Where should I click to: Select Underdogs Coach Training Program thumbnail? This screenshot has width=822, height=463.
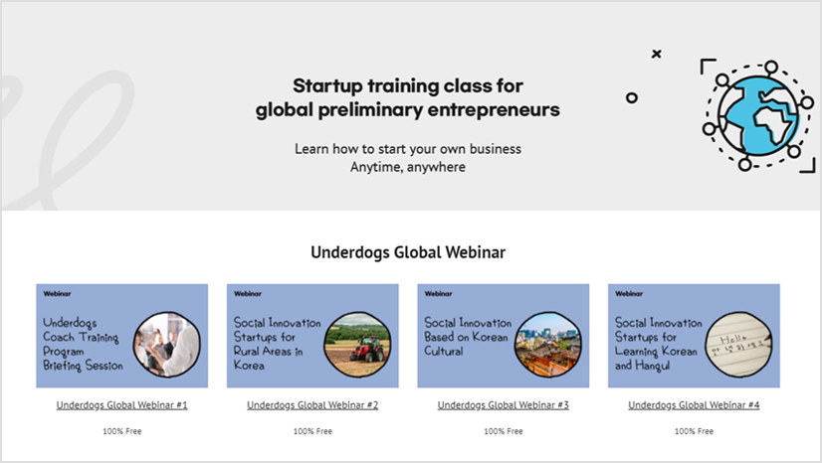(x=122, y=336)
